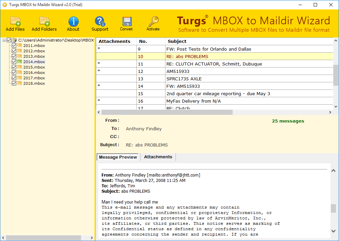Select message 'FW: Post Tests for Orlando and Dallas'

click(x=214, y=49)
